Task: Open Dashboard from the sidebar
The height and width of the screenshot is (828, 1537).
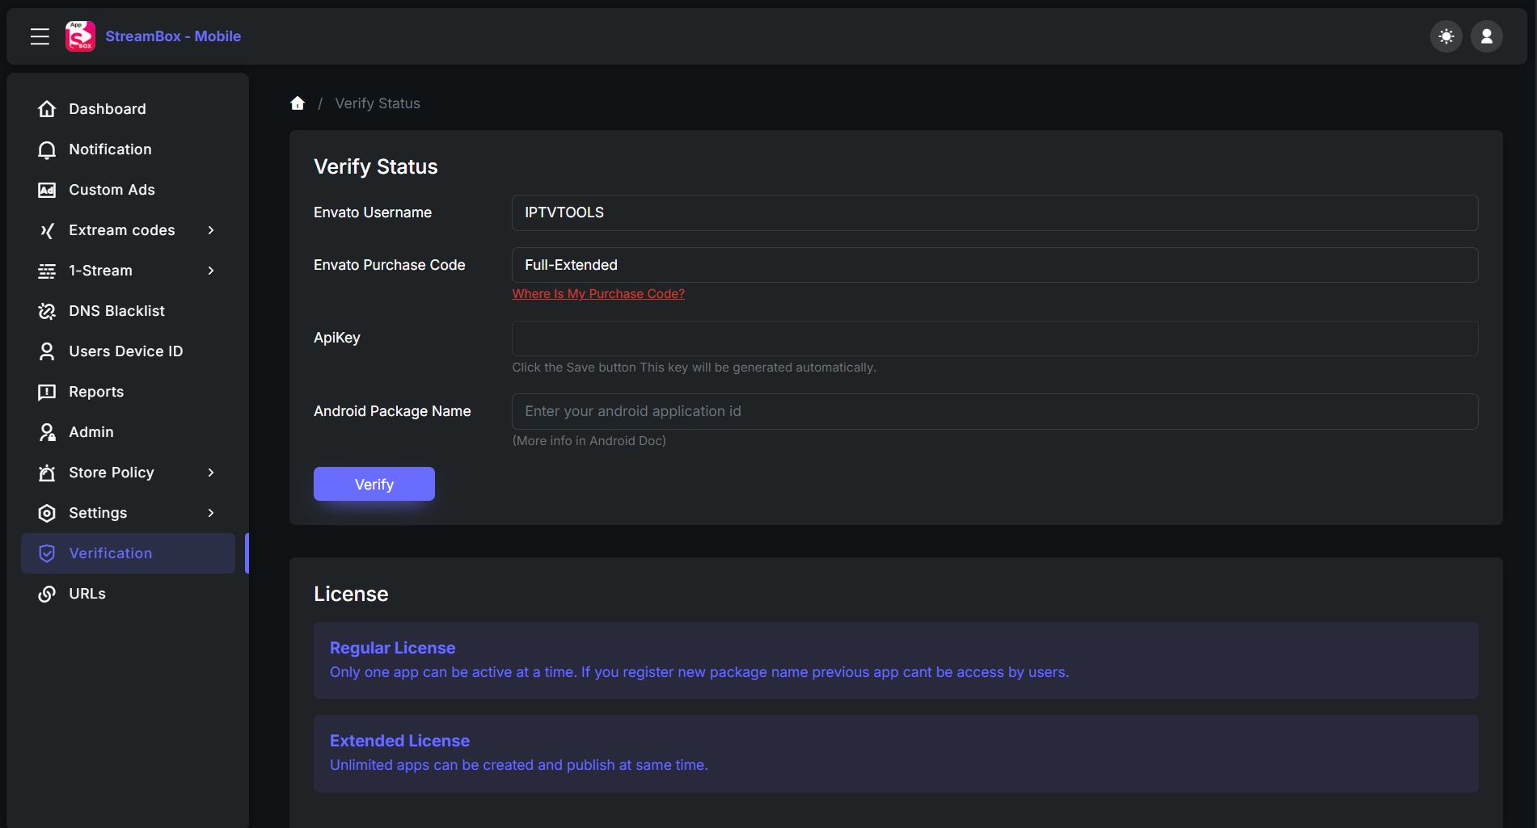Action: coord(128,109)
